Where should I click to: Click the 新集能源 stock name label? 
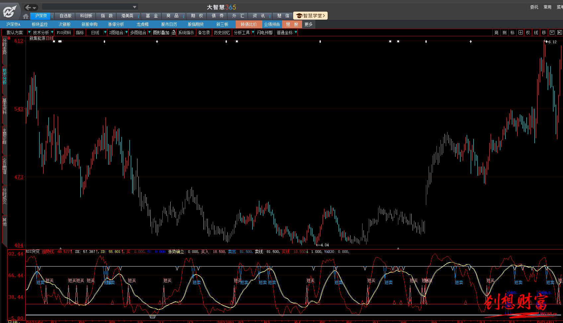(x=37, y=39)
